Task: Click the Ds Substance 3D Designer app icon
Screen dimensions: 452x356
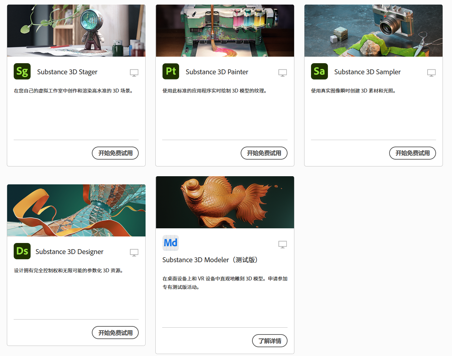Action: coord(22,251)
